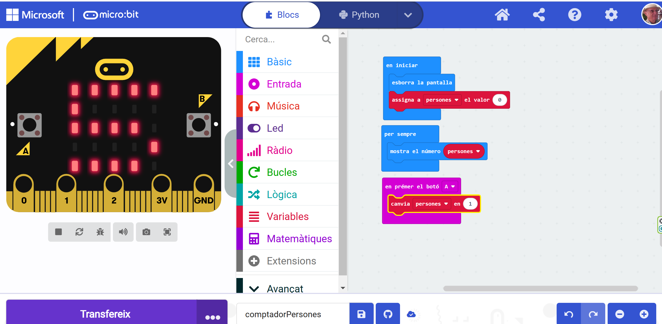Image resolution: width=662 pixels, height=324 pixels.
Task: Go to Home with house icon
Action: click(x=502, y=15)
